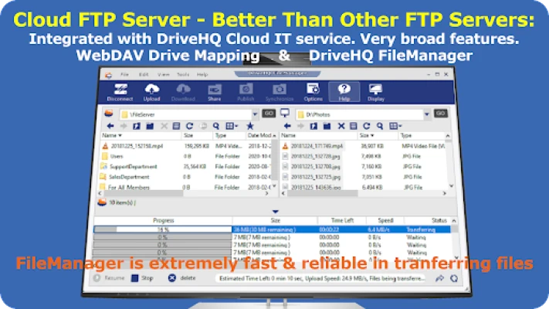549x309 pixels.
Task: Go back in local Photos pane
Action: point(287,126)
